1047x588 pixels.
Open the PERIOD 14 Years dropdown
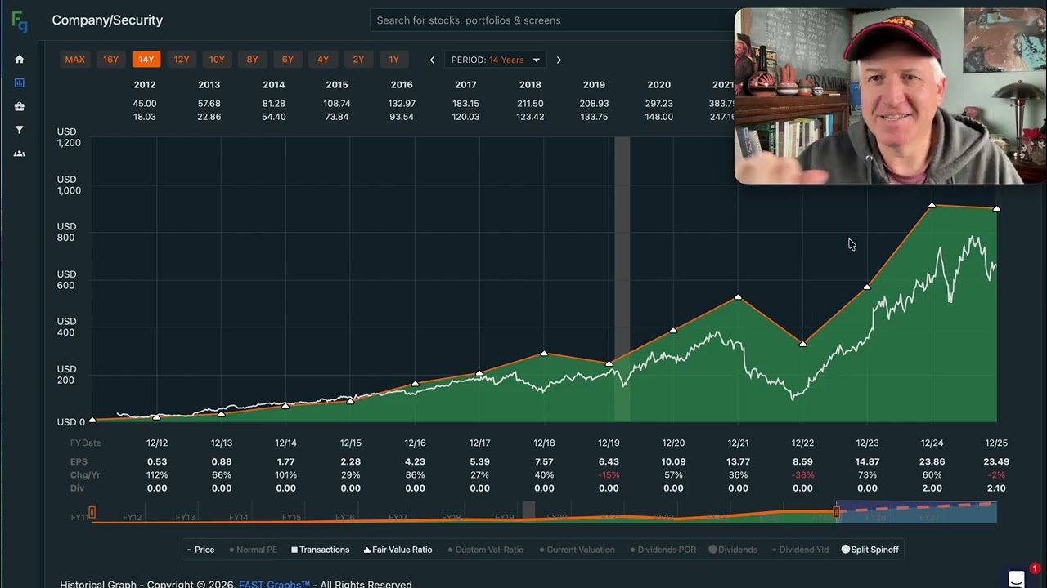tap(496, 60)
